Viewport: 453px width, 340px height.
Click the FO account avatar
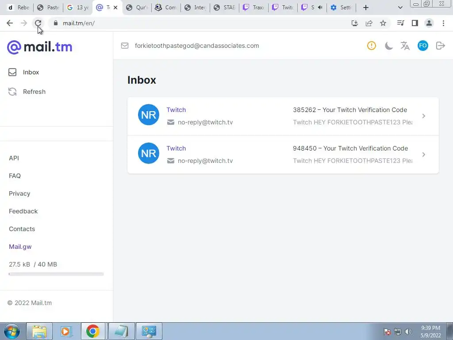point(422,46)
